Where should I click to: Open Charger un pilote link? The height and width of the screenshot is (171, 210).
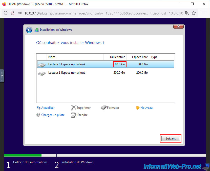(53, 115)
